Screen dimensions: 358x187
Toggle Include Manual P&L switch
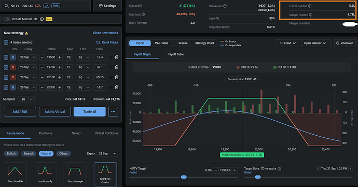coord(6,19)
